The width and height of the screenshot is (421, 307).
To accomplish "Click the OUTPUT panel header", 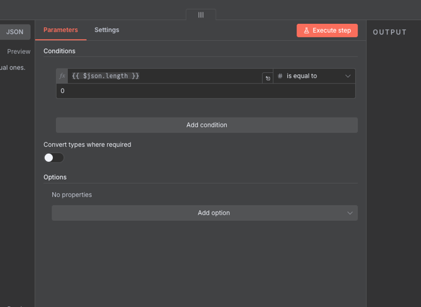I will [390, 32].
